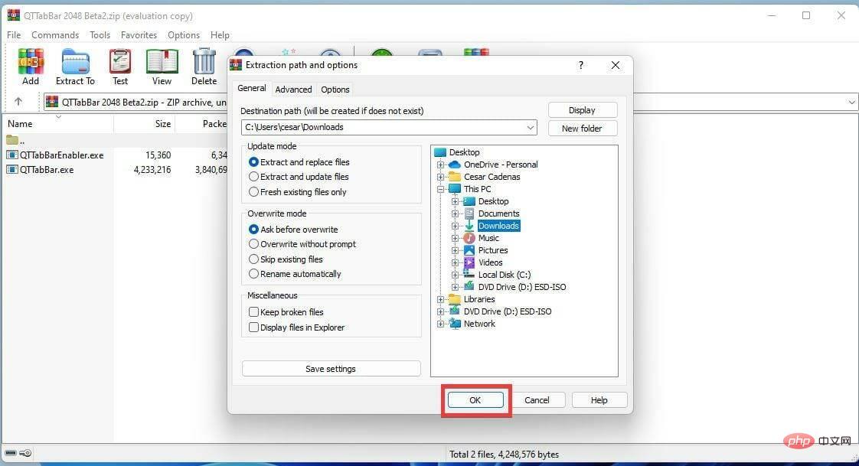The height and width of the screenshot is (466, 859).
Task: Expand the Local Disk (C:) tree node
Action: 455,275
